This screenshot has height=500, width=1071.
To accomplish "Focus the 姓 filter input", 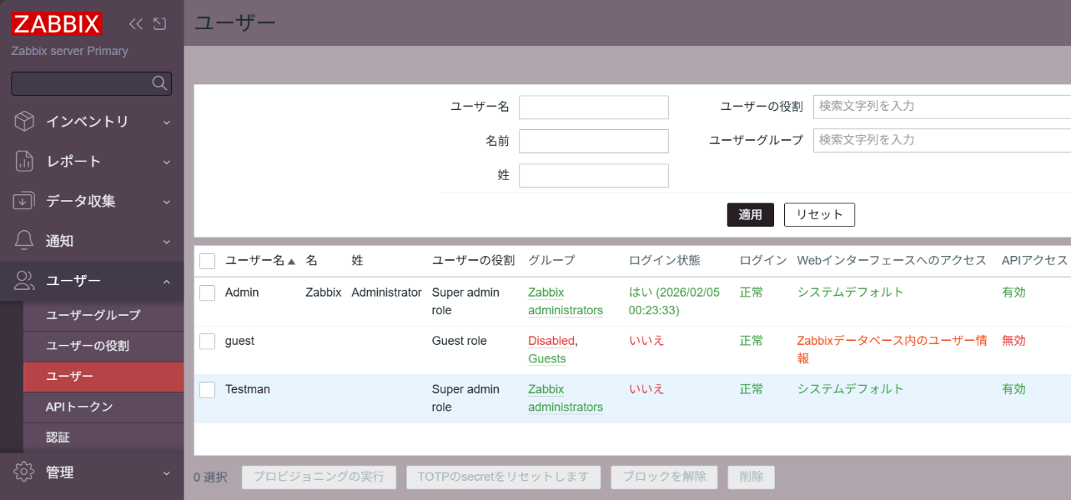I will [x=594, y=175].
